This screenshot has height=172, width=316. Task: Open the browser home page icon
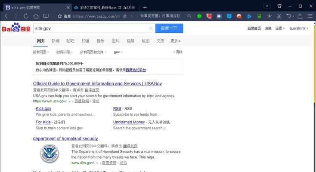(x=36, y=16)
